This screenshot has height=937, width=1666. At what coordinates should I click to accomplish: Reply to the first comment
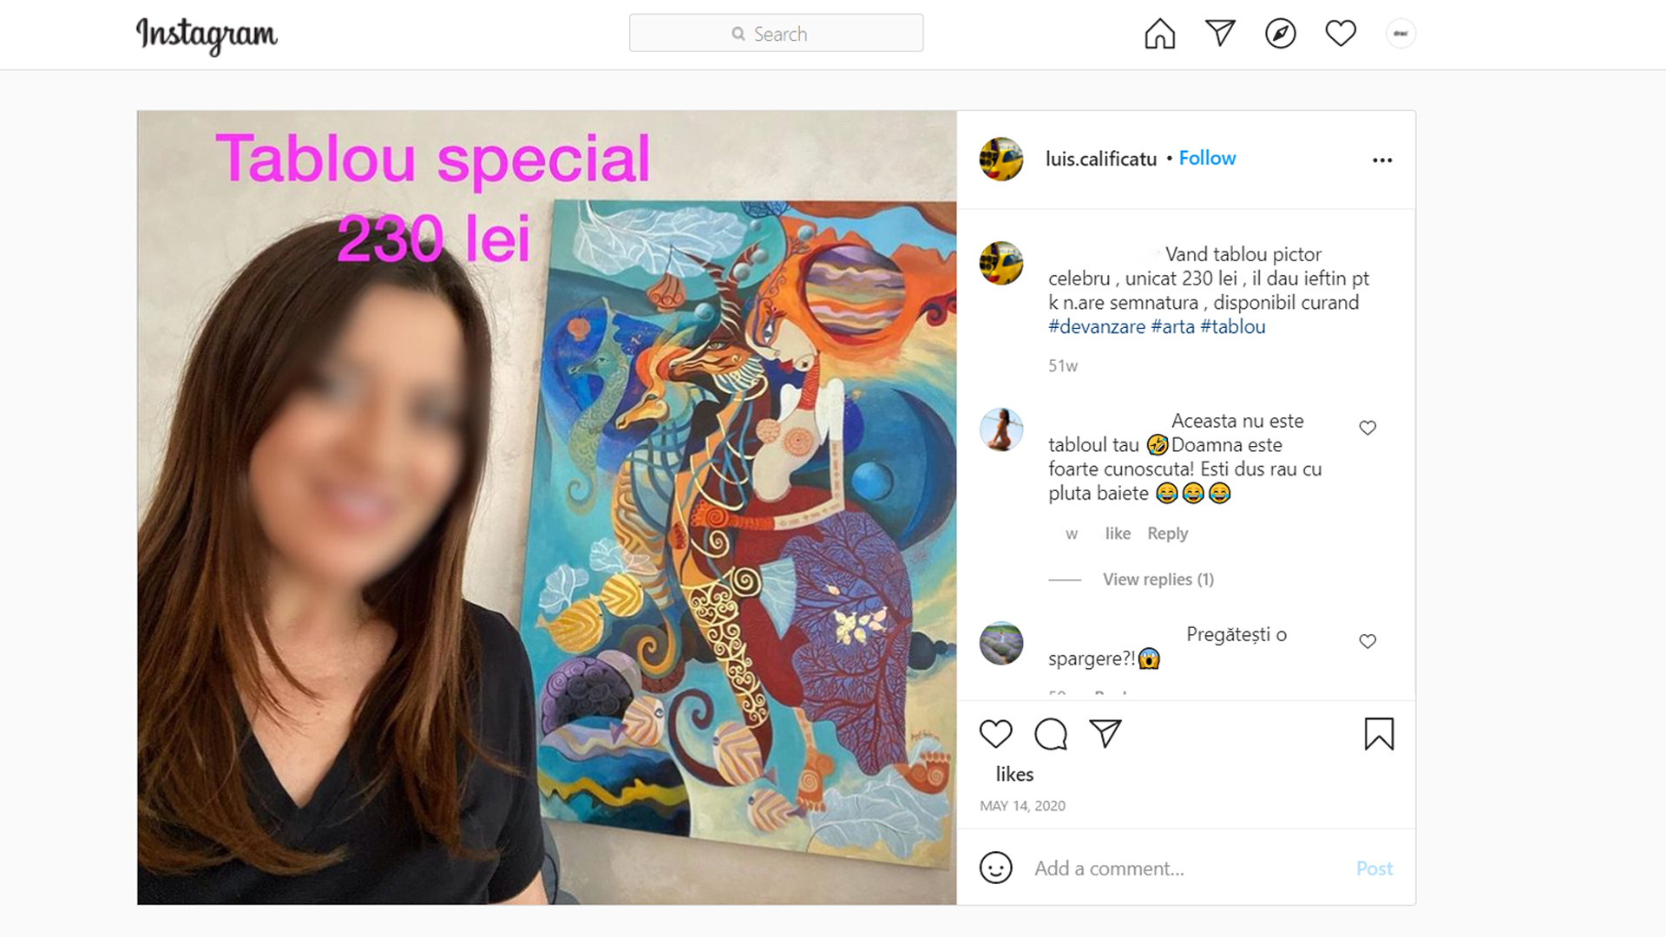click(x=1167, y=534)
